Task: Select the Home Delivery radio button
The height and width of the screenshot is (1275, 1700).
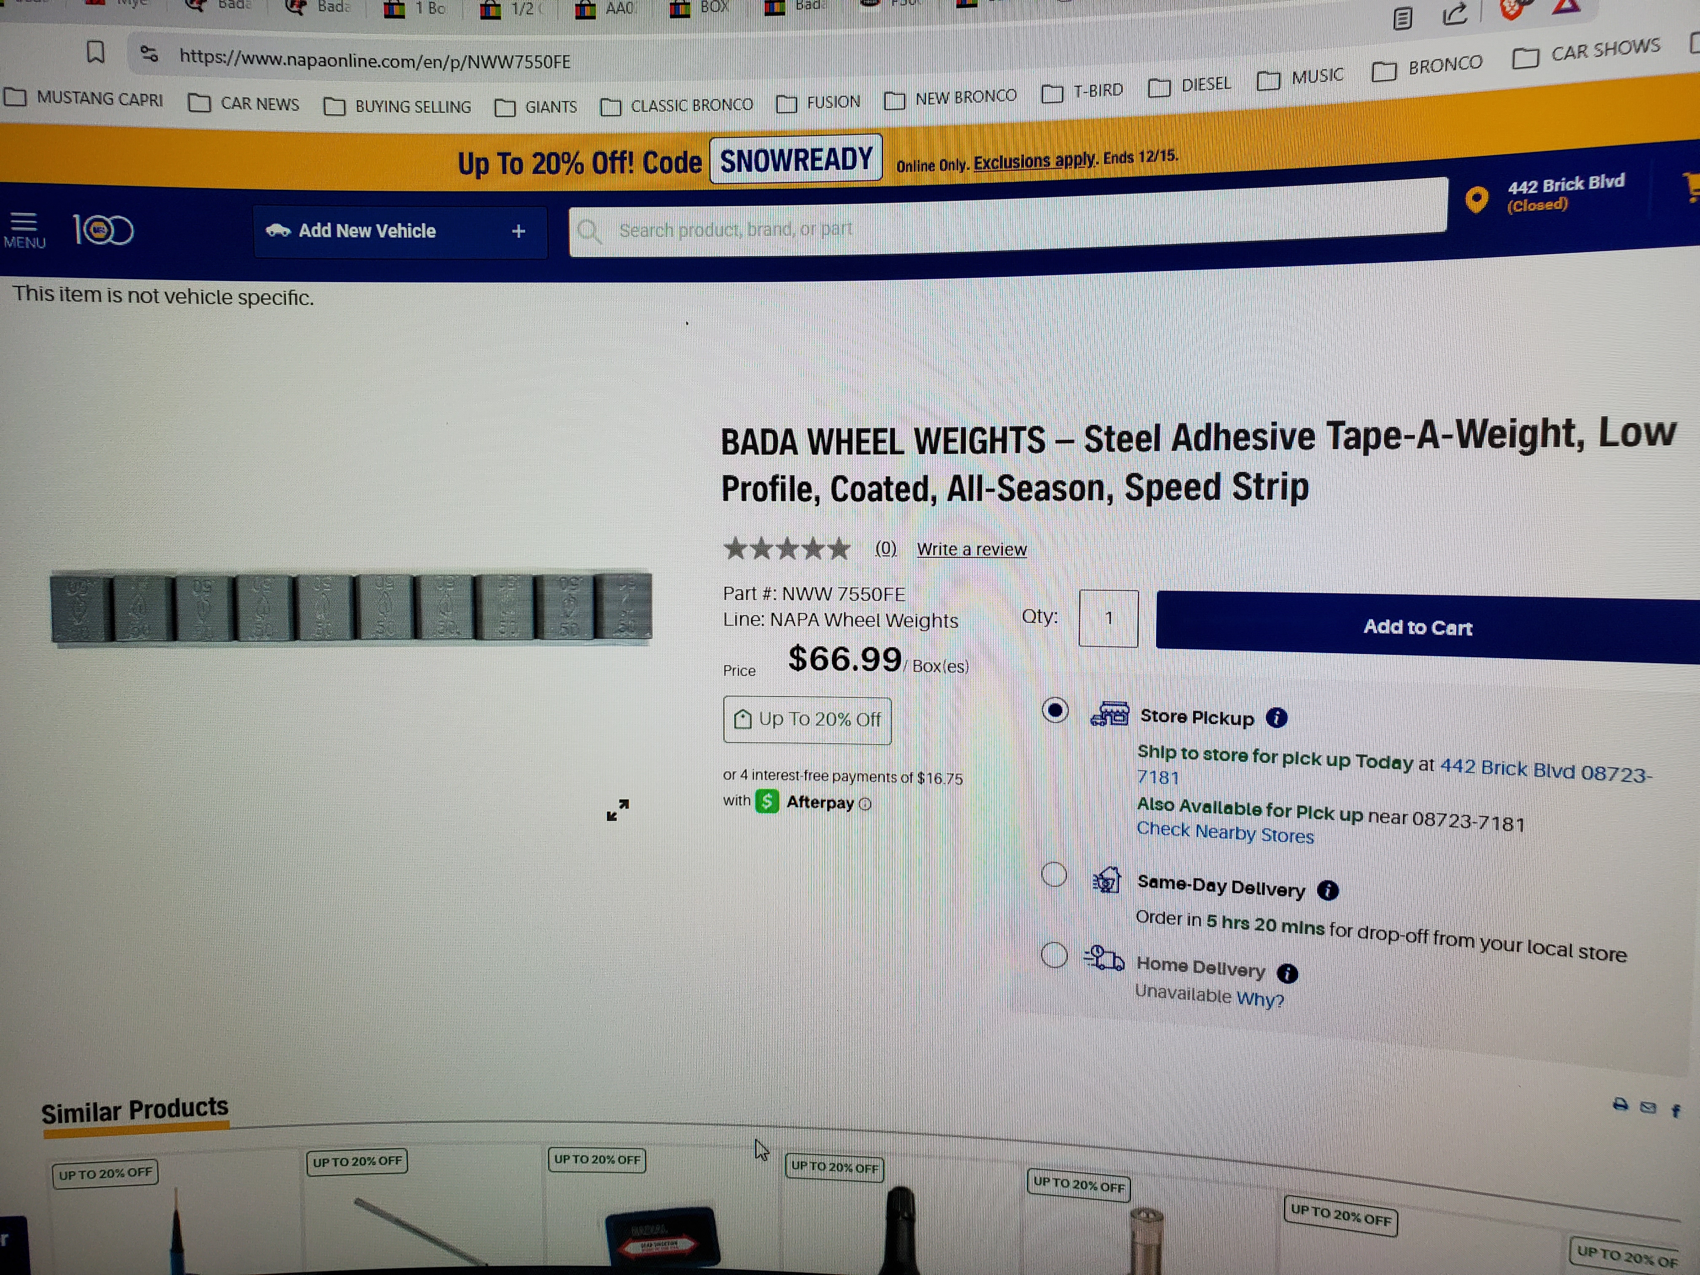Action: [x=1054, y=955]
